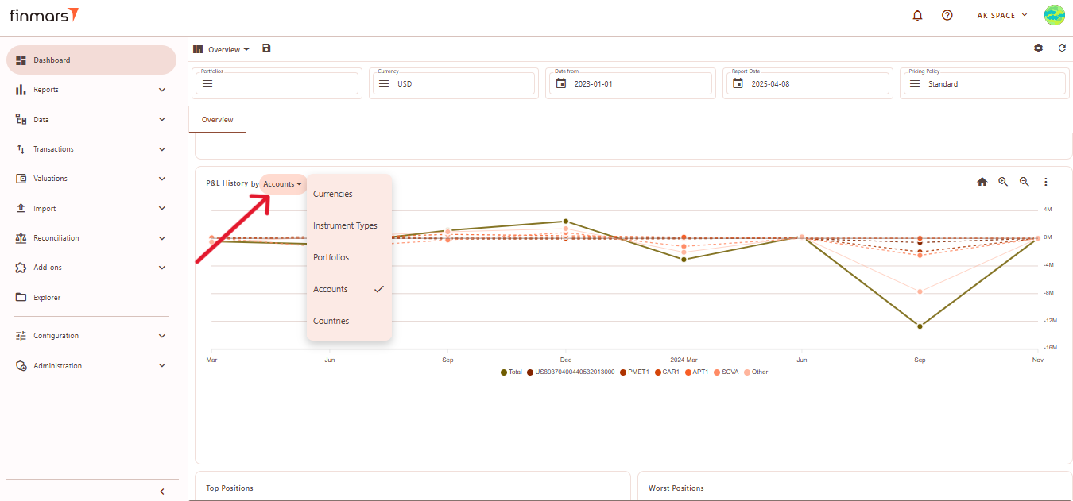Open dashboard settings gear icon
Image resolution: width=1073 pixels, height=501 pixels.
pos(1038,48)
